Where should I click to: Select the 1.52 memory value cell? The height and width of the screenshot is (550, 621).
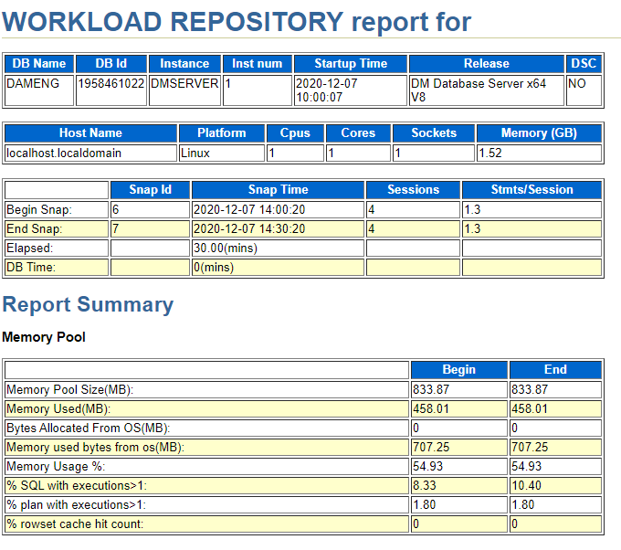click(539, 153)
